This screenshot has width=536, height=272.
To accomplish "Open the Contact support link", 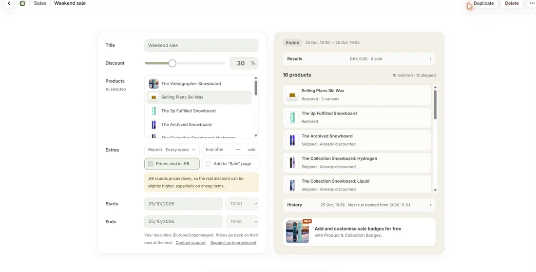I will (x=191, y=243).
